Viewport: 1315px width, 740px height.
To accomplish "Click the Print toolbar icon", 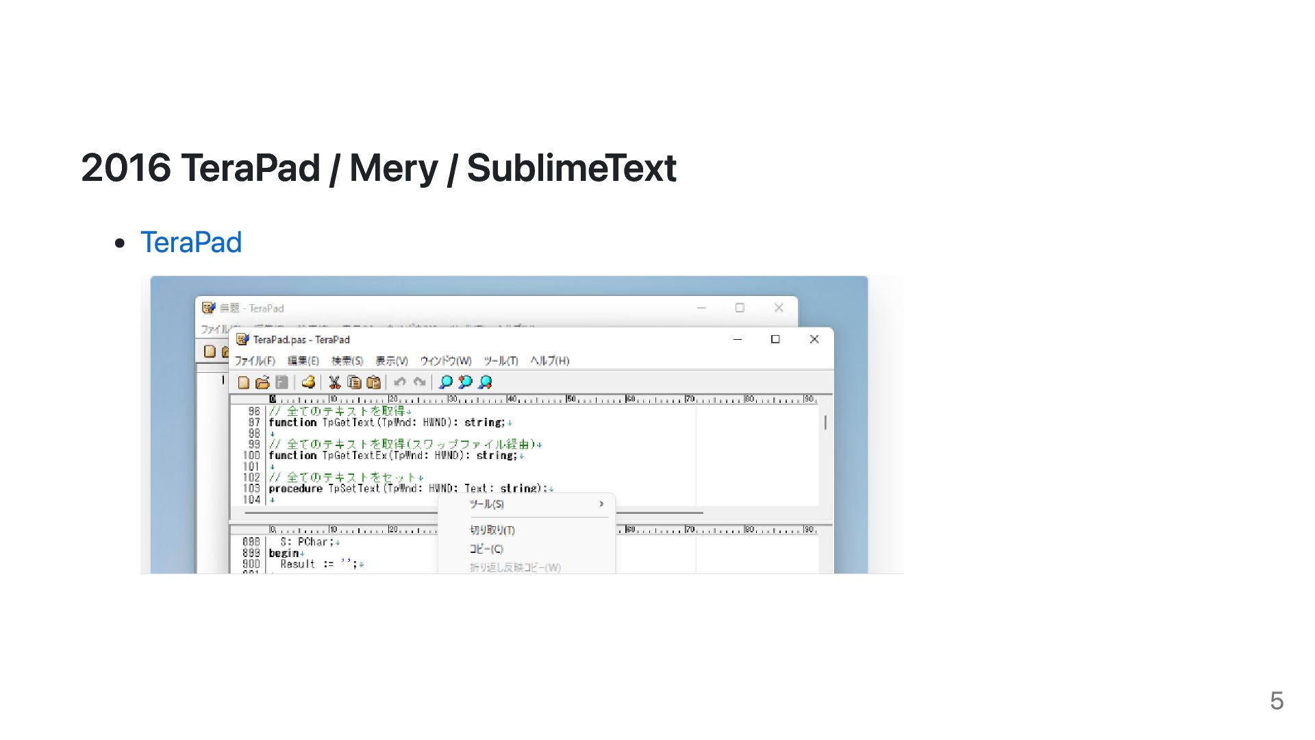I will point(308,382).
